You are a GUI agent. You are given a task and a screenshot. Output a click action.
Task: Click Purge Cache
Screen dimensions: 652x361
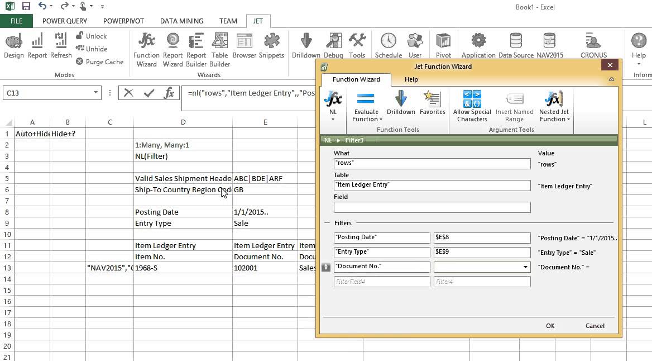pyautogui.click(x=100, y=61)
